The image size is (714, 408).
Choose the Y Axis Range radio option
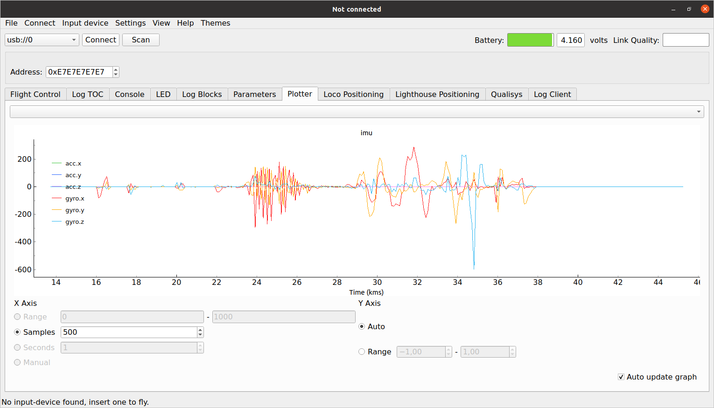(362, 352)
